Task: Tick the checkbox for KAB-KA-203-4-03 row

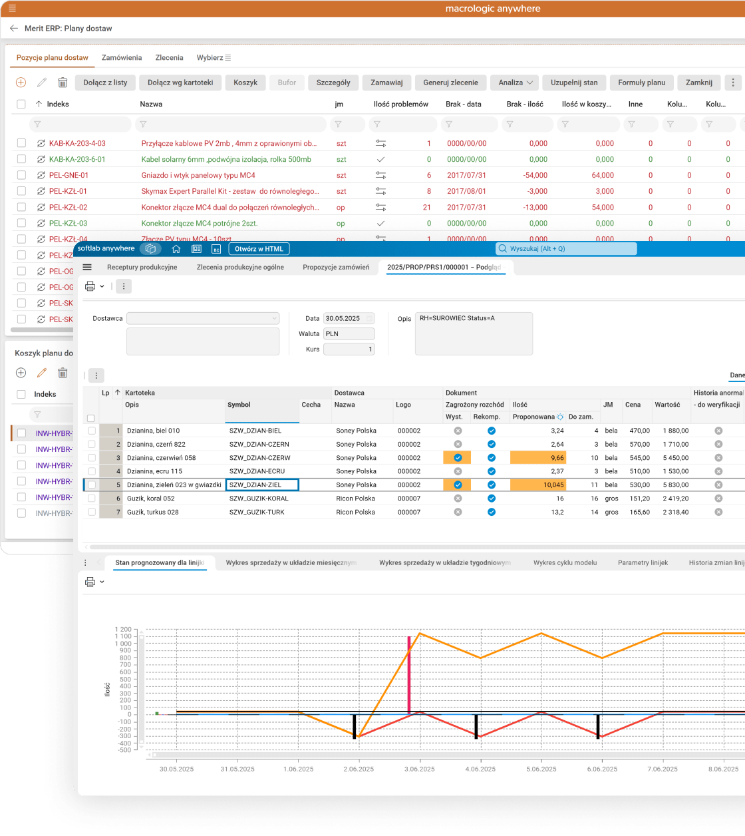Action: 21,143
